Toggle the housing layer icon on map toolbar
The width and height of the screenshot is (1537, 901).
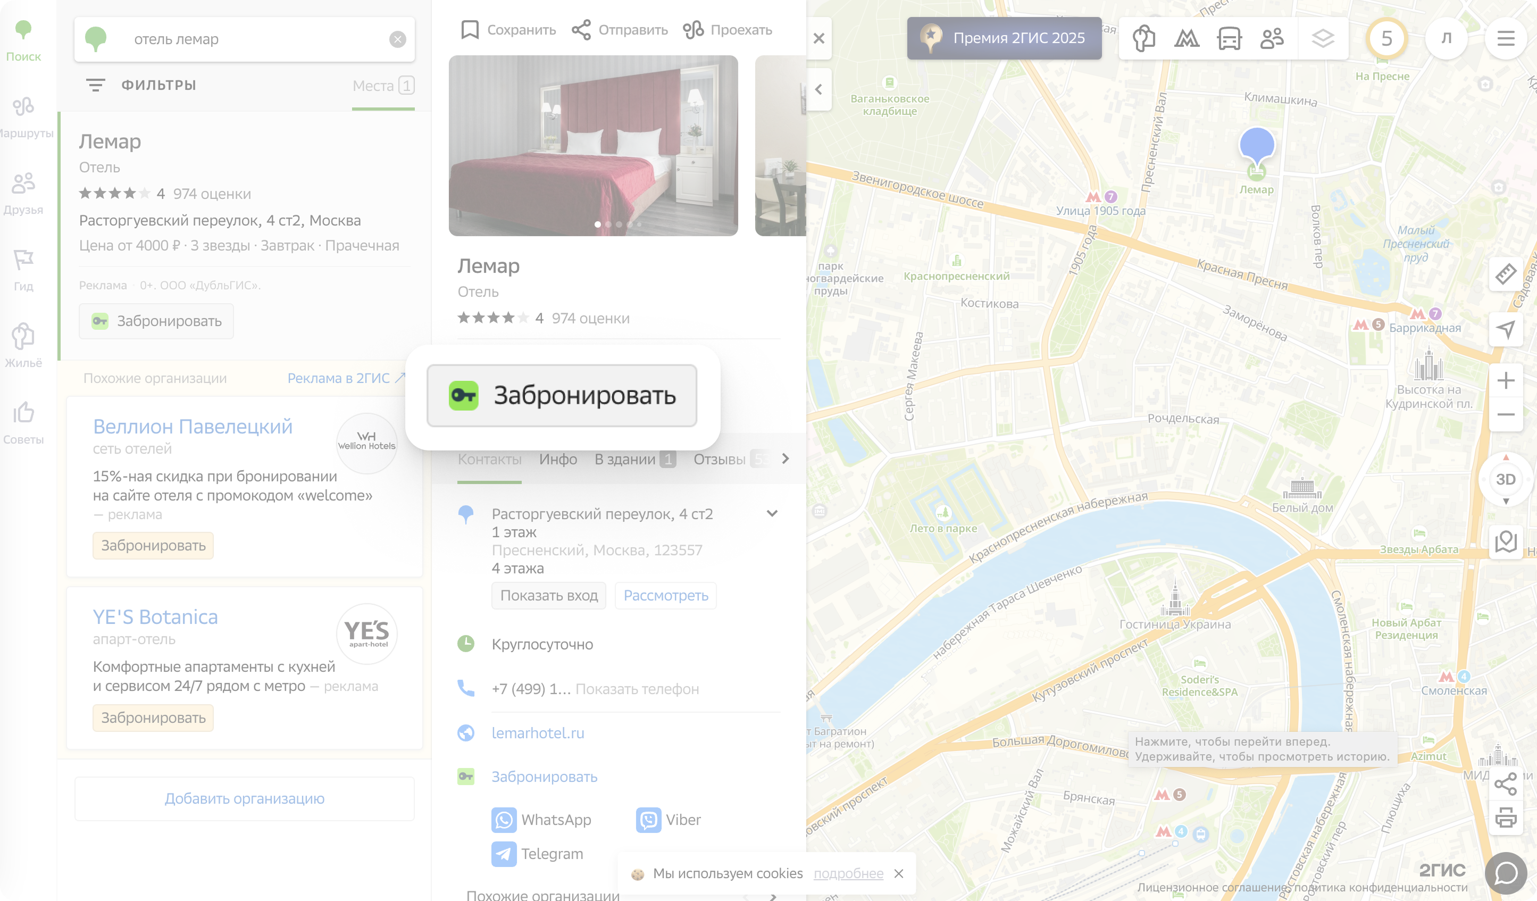[x=1143, y=38]
